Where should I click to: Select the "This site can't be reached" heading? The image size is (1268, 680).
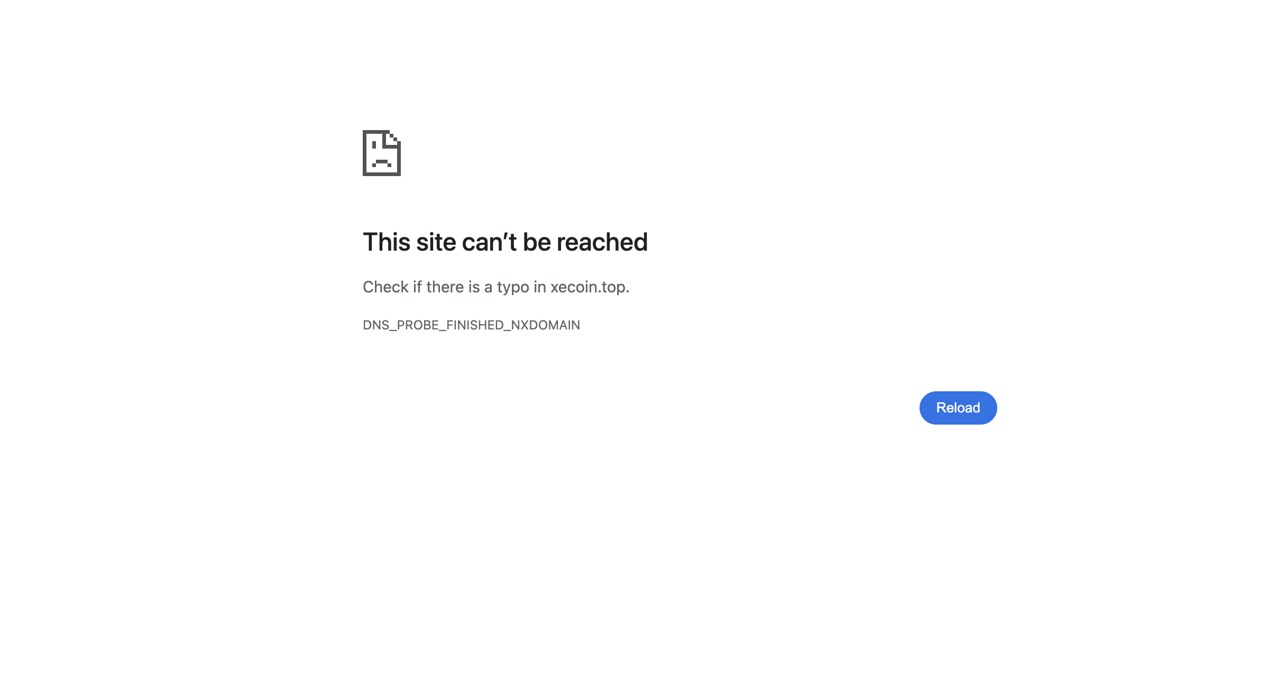pos(505,242)
